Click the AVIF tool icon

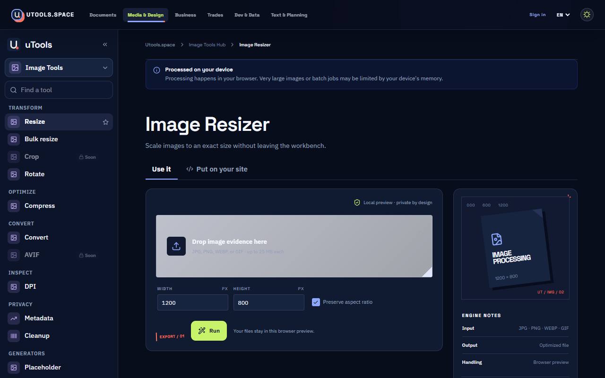[x=14, y=255]
